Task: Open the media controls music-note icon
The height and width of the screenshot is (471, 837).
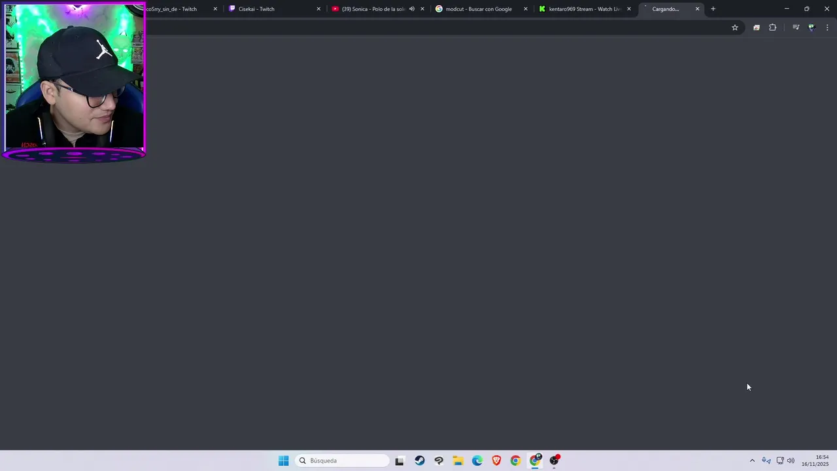Action: tap(796, 27)
